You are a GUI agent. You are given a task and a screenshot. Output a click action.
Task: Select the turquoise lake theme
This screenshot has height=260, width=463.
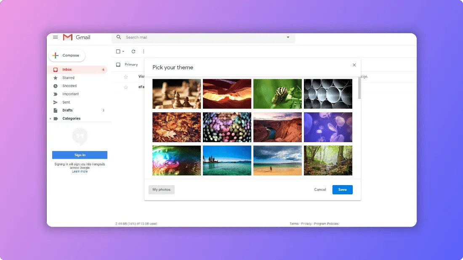[227, 161]
